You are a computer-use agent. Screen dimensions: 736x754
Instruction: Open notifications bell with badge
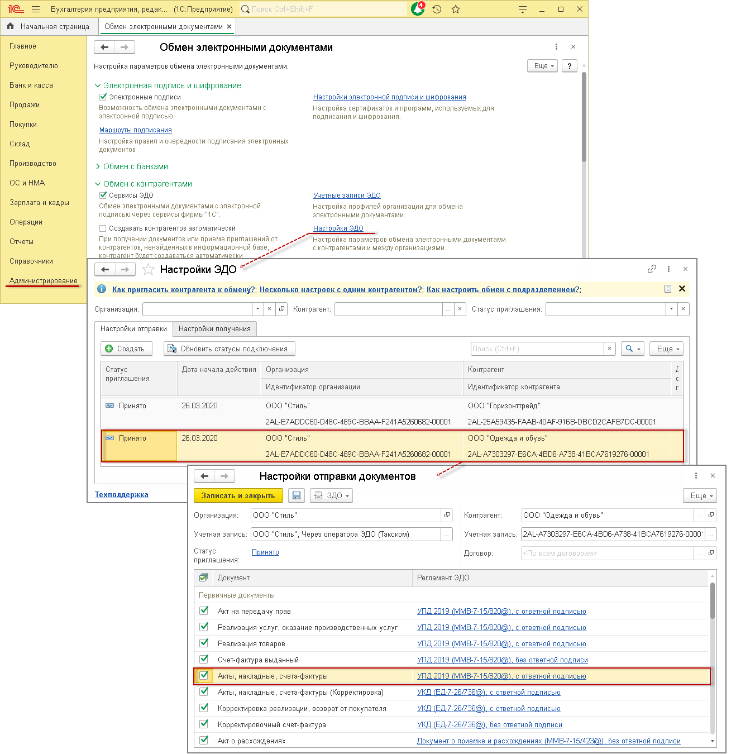(418, 8)
